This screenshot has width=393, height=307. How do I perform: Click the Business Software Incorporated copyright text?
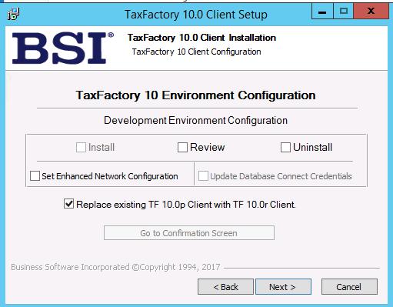(x=115, y=267)
